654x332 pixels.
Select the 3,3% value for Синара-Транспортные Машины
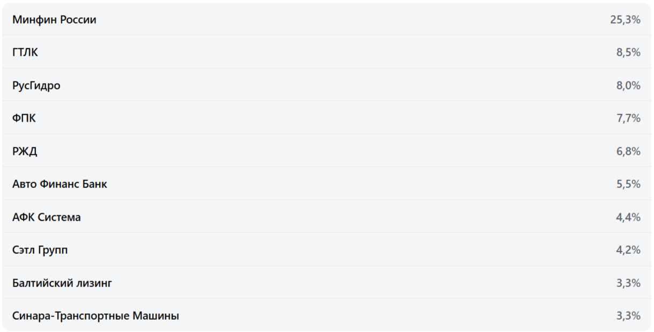tap(628, 316)
